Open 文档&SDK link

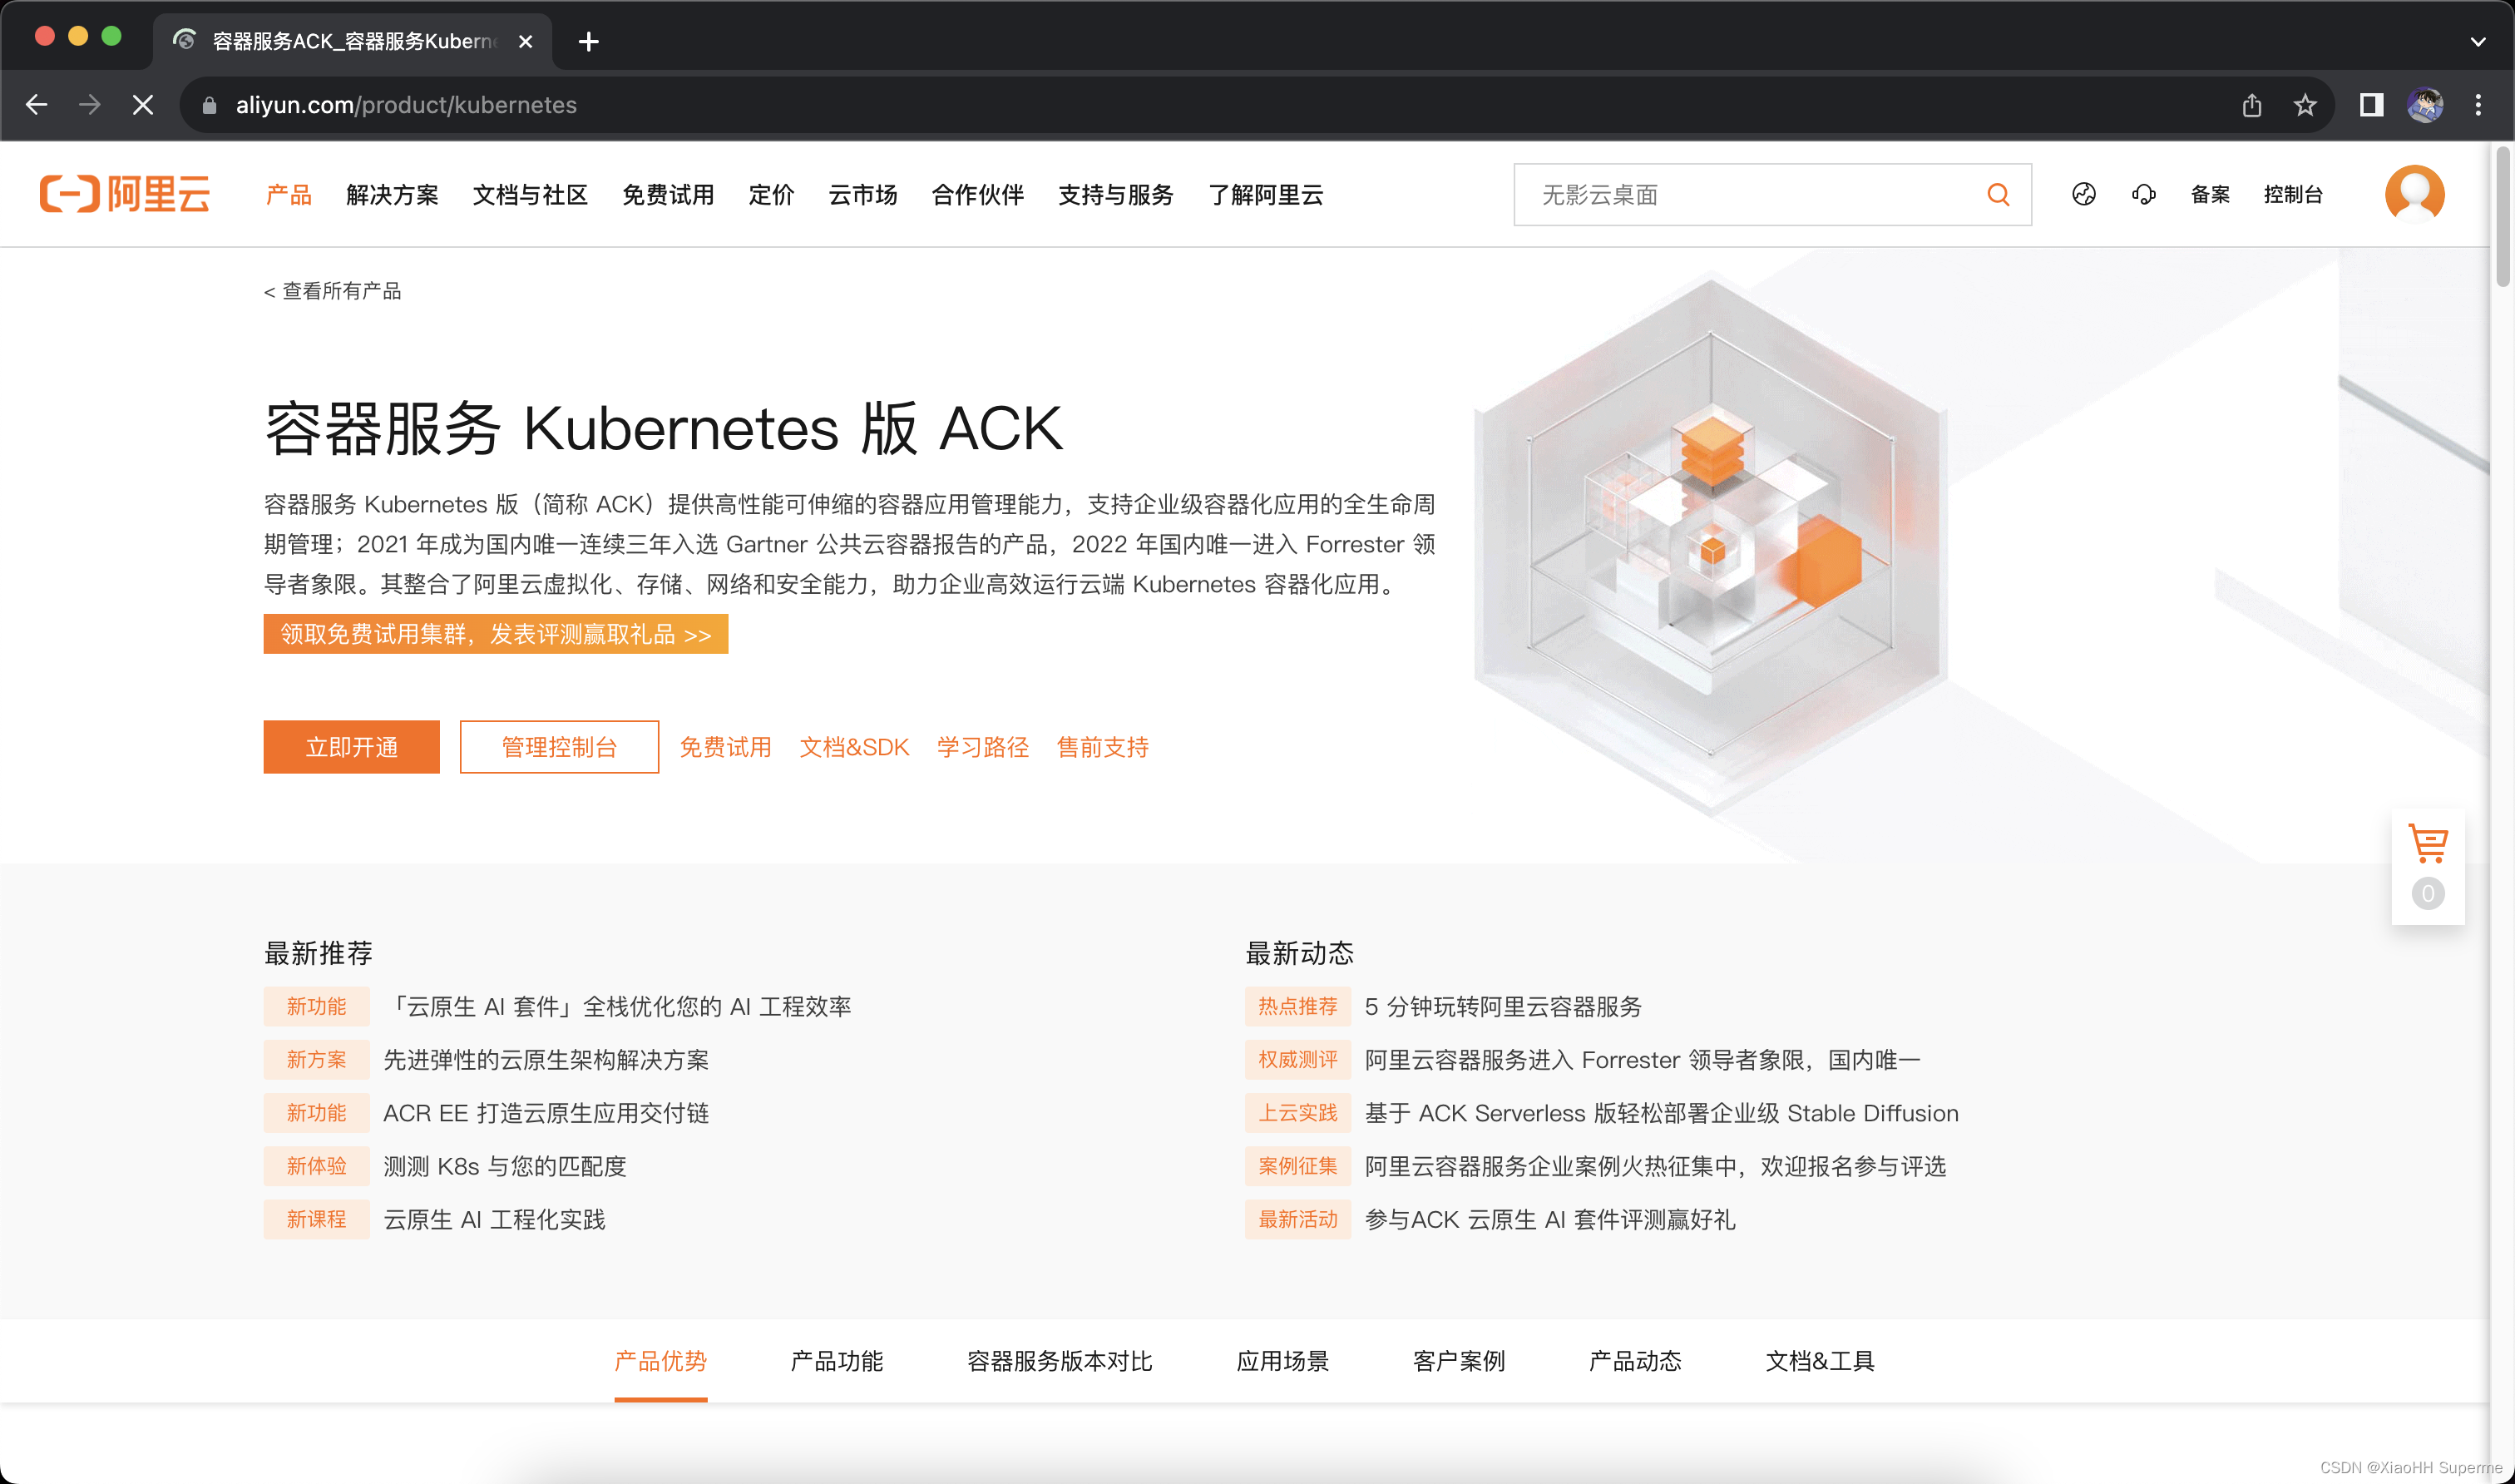[x=855, y=747]
